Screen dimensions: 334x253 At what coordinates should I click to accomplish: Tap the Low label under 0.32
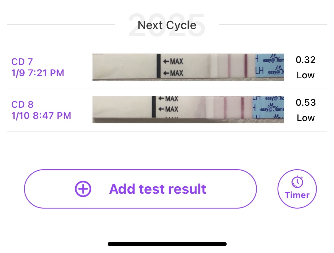tap(305, 75)
